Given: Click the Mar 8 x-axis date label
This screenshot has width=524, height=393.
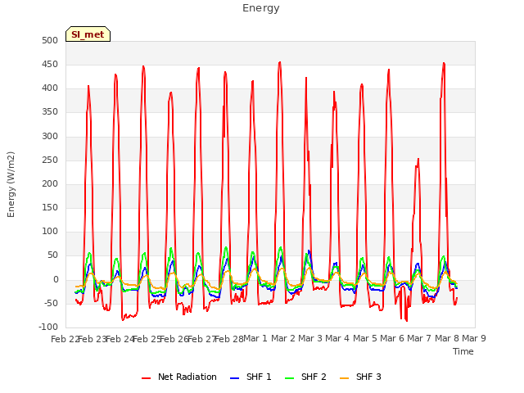Looking at the screenshot, I should pos(447,338).
